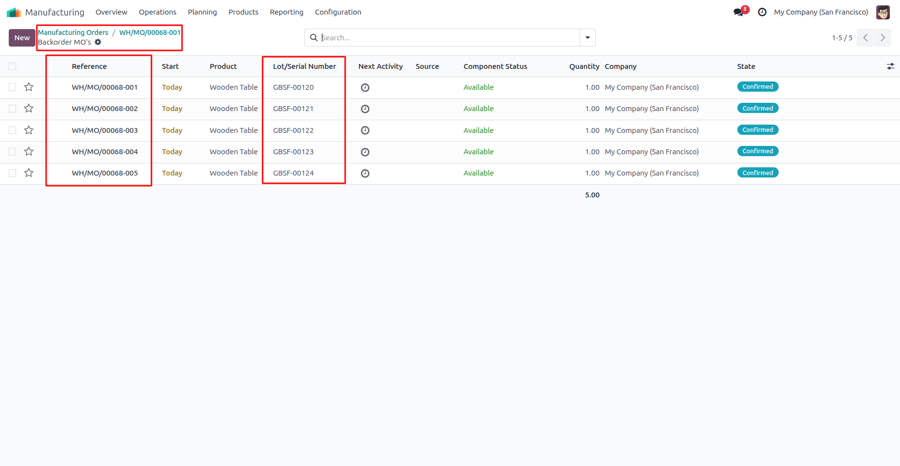Click the search magnifier icon
The image size is (900, 466).
coord(314,37)
